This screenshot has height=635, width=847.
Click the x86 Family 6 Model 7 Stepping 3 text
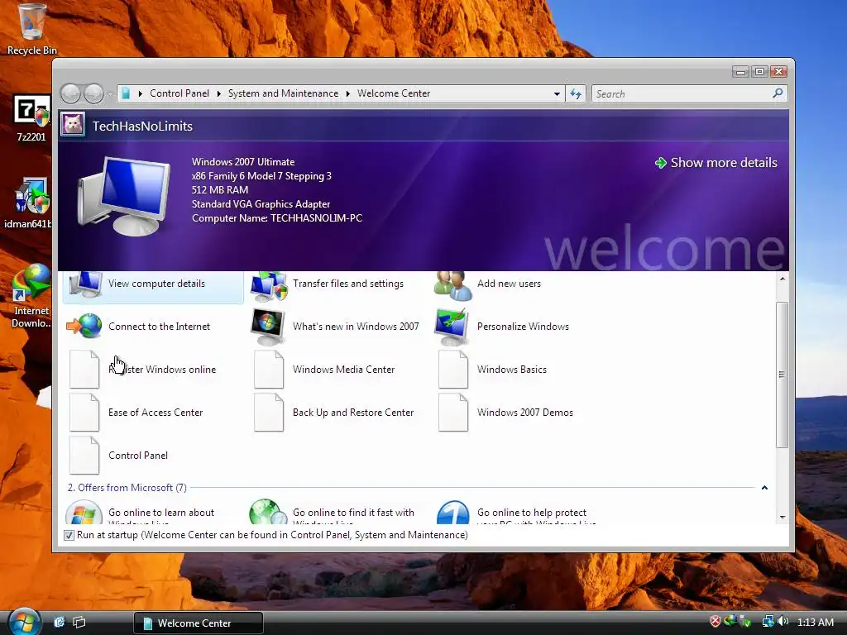click(x=261, y=176)
